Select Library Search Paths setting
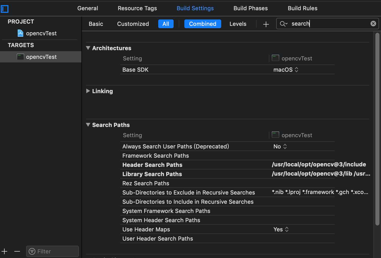381x258 pixels. (x=227, y=174)
